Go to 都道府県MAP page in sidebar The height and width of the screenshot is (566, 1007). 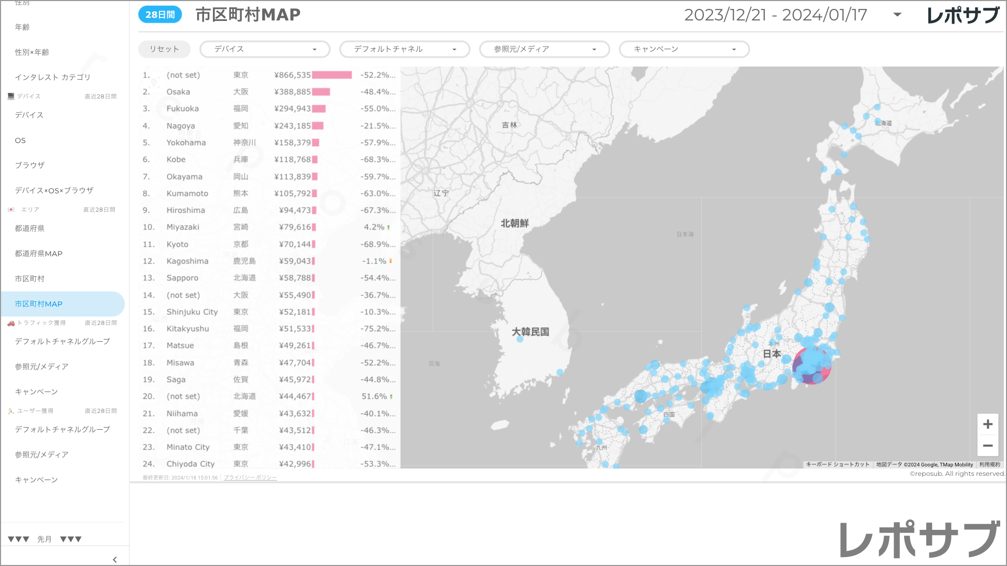coord(38,254)
